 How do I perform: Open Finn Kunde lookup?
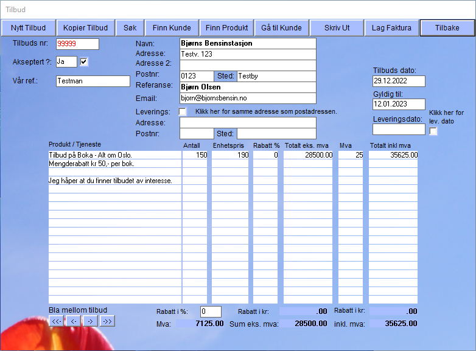point(172,28)
